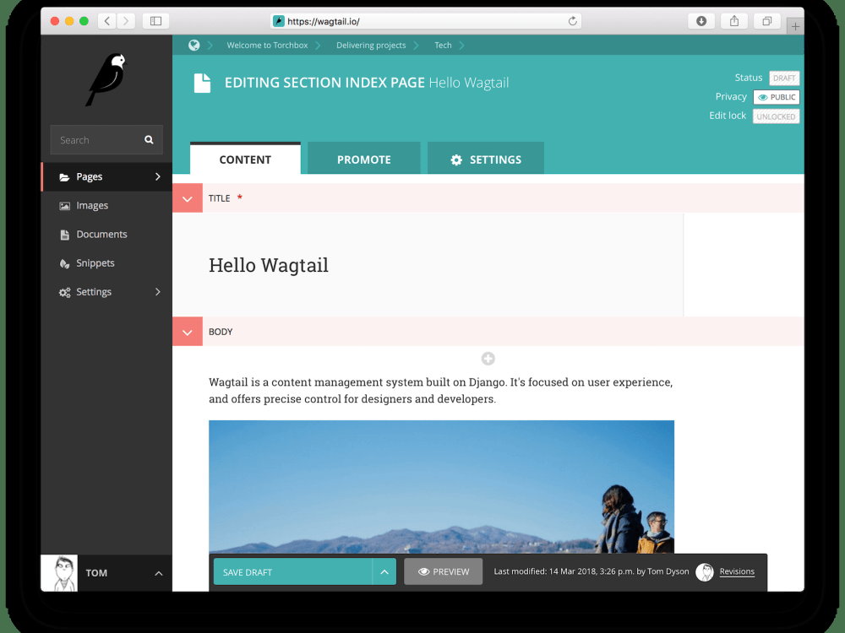Click the Preview button
The height and width of the screenshot is (633, 845).
[443, 571]
